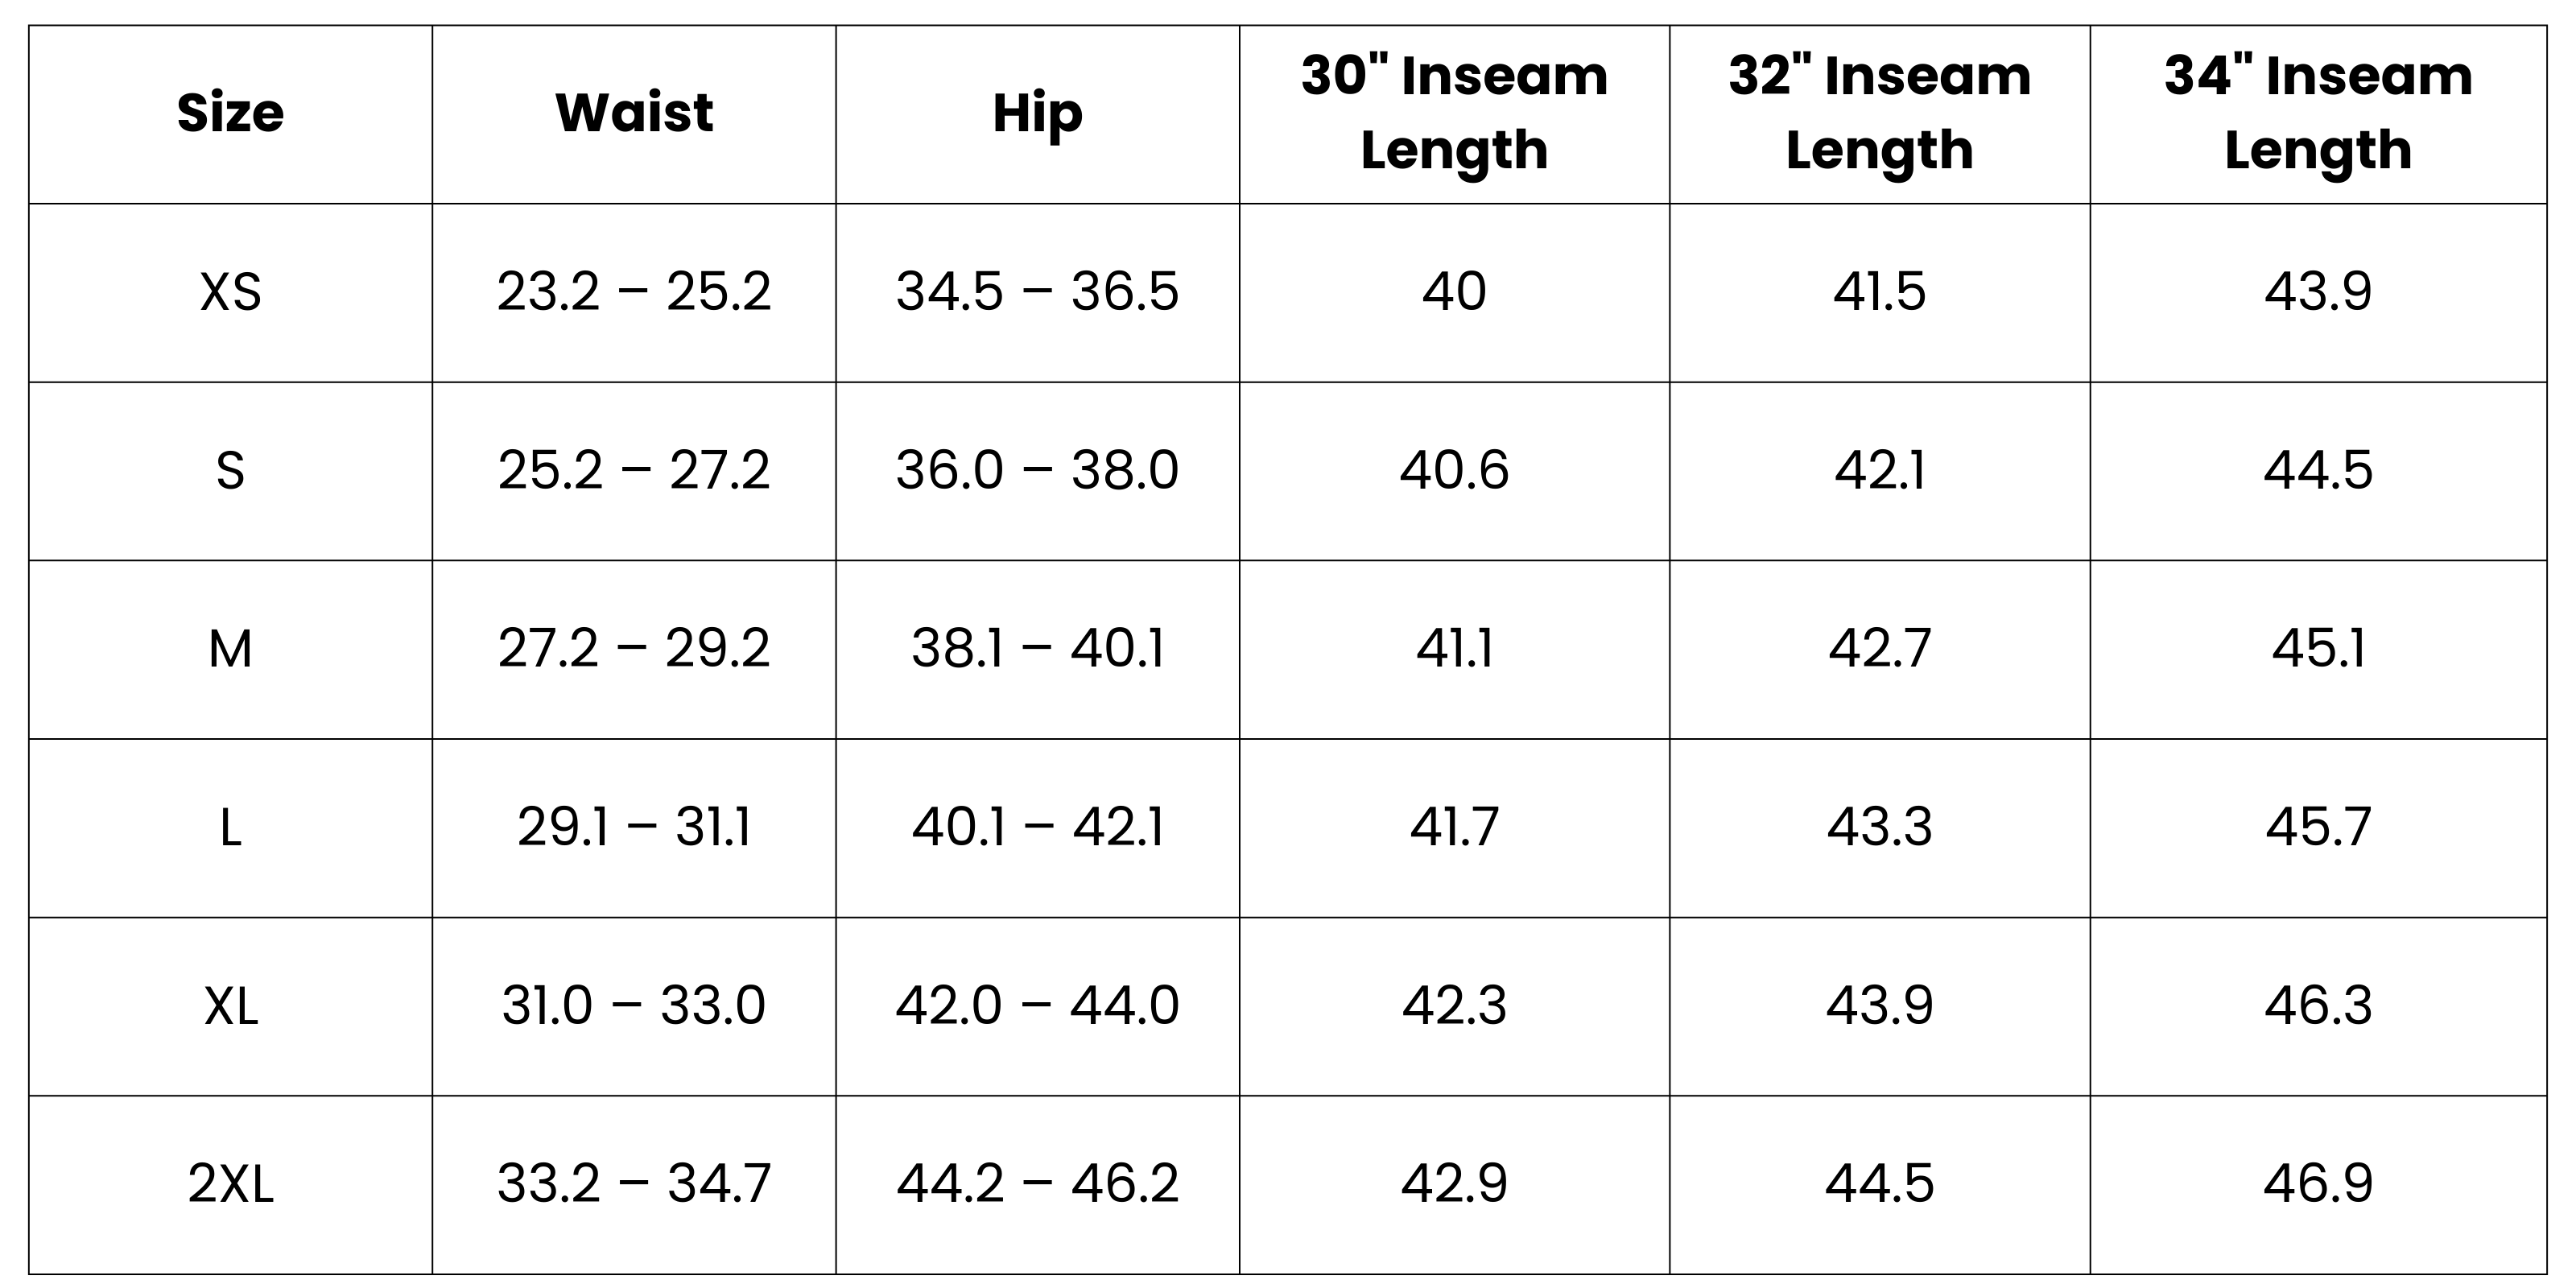Image resolution: width=2576 pixels, height=1288 pixels.
Task: Click the Size column header
Action: [x=230, y=113]
